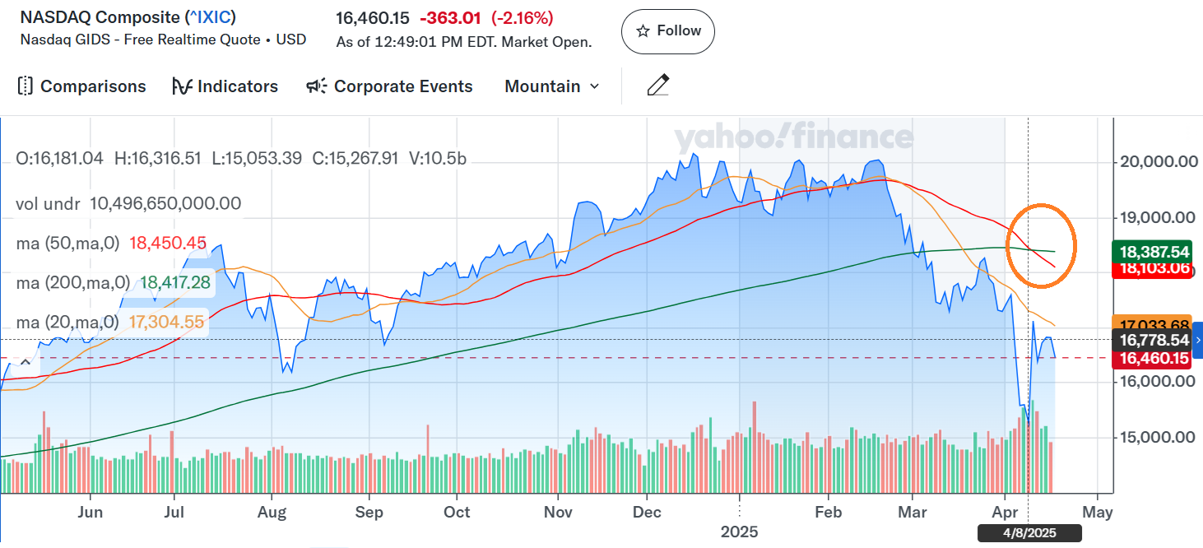Image resolution: width=1203 pixels, height=548 pixels.
Task: Click the green 18,387.54 price label
Action: [x=1152, y=251]
